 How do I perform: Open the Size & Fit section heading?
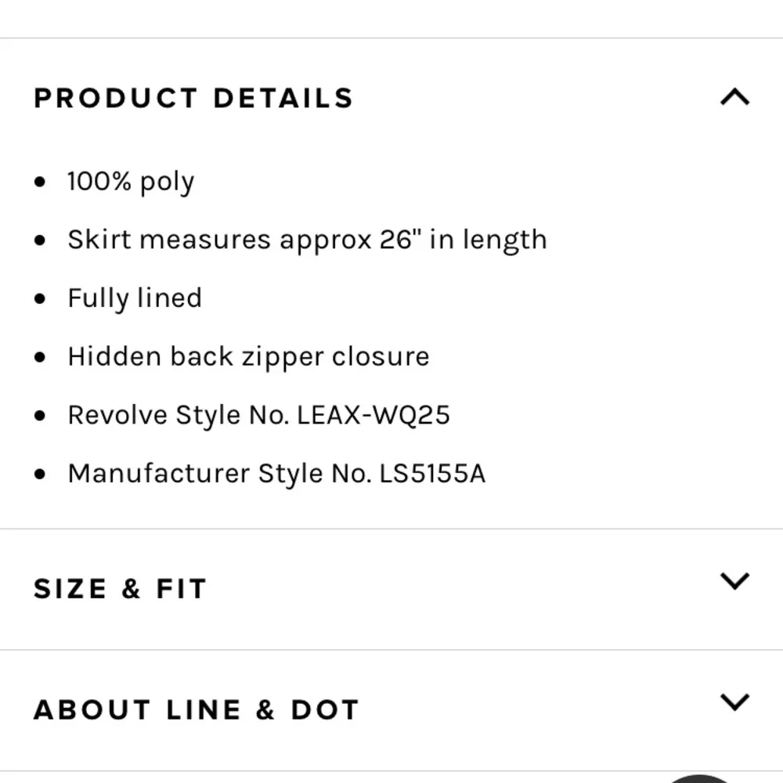point(120,589)
